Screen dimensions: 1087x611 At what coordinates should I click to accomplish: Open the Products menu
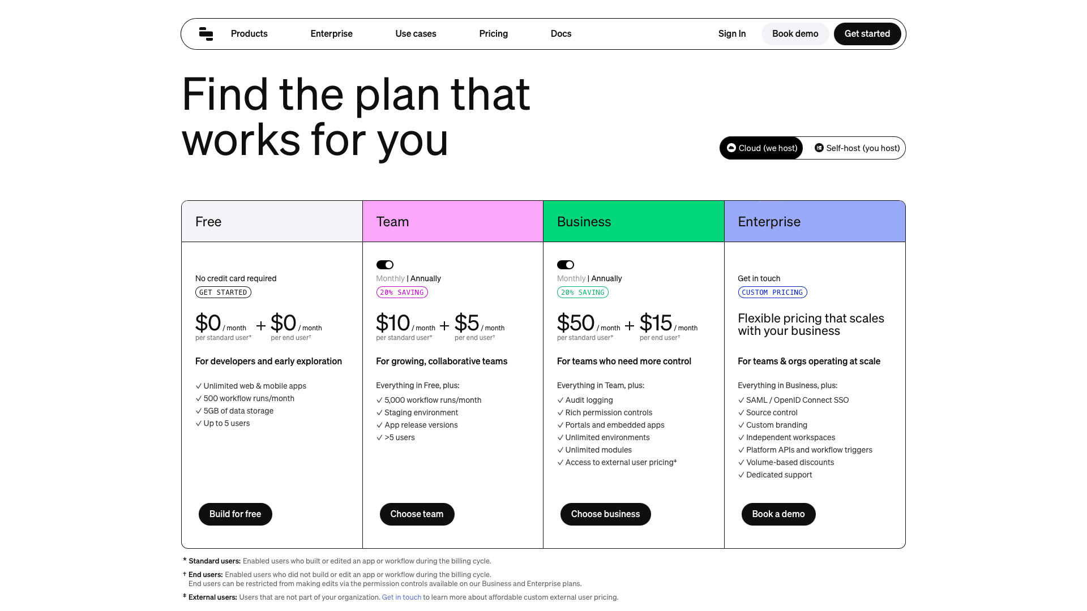click(x=249, y=34)
